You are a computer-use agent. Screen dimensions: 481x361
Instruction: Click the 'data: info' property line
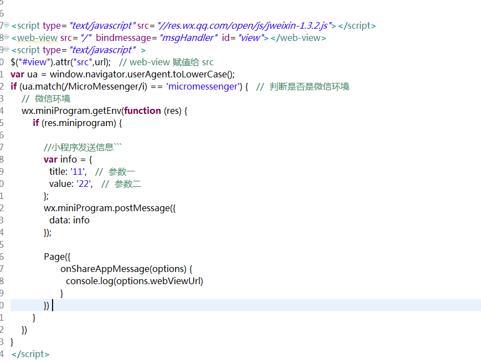pyautogui.click(x=69, y=221)
